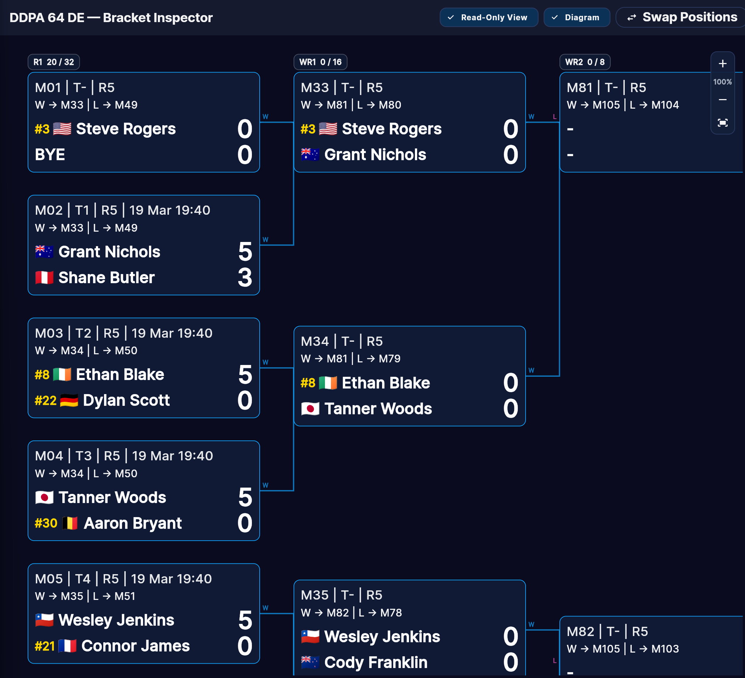Expand the WR1 0/16 round badge

320,62
